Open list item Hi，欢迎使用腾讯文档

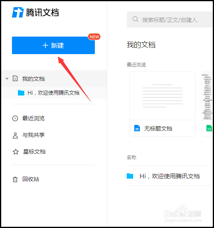(170, 176)
